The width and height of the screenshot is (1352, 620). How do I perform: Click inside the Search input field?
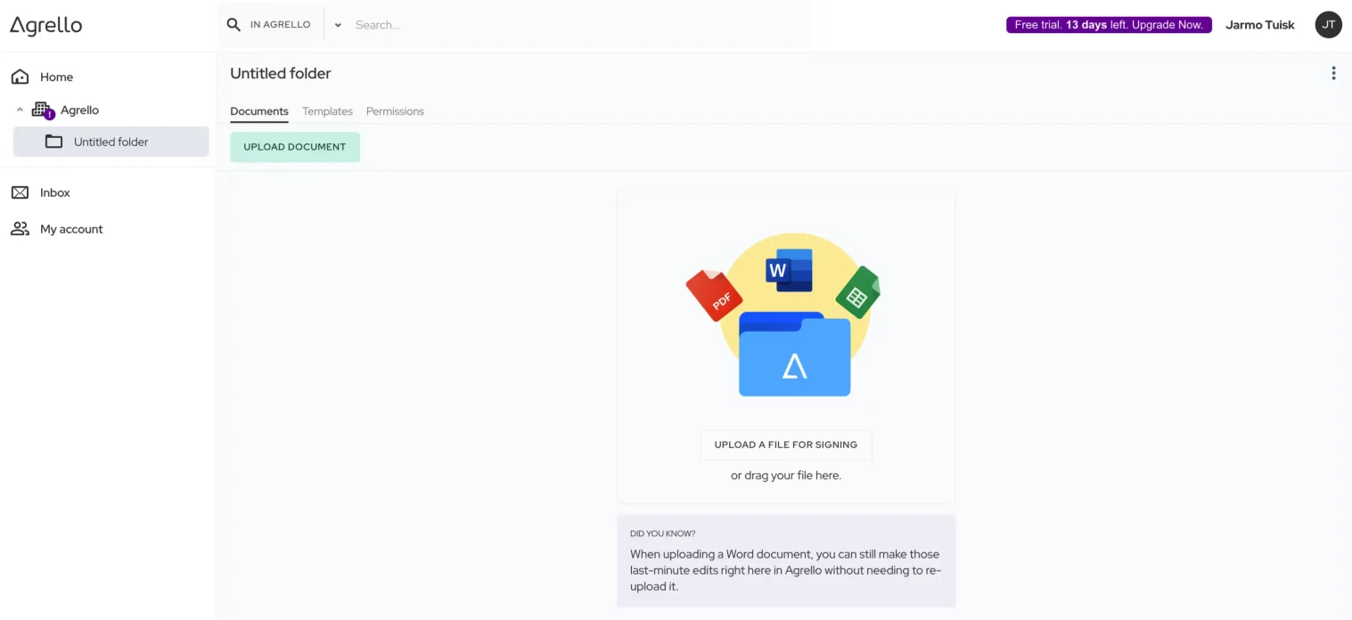[x=535, y=24]
